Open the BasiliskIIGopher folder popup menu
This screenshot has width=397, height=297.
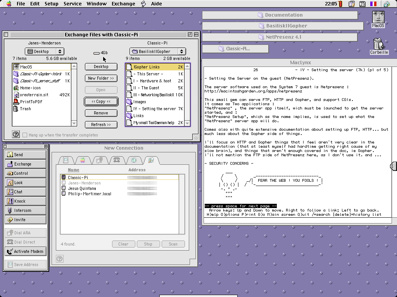pos(158,51)
